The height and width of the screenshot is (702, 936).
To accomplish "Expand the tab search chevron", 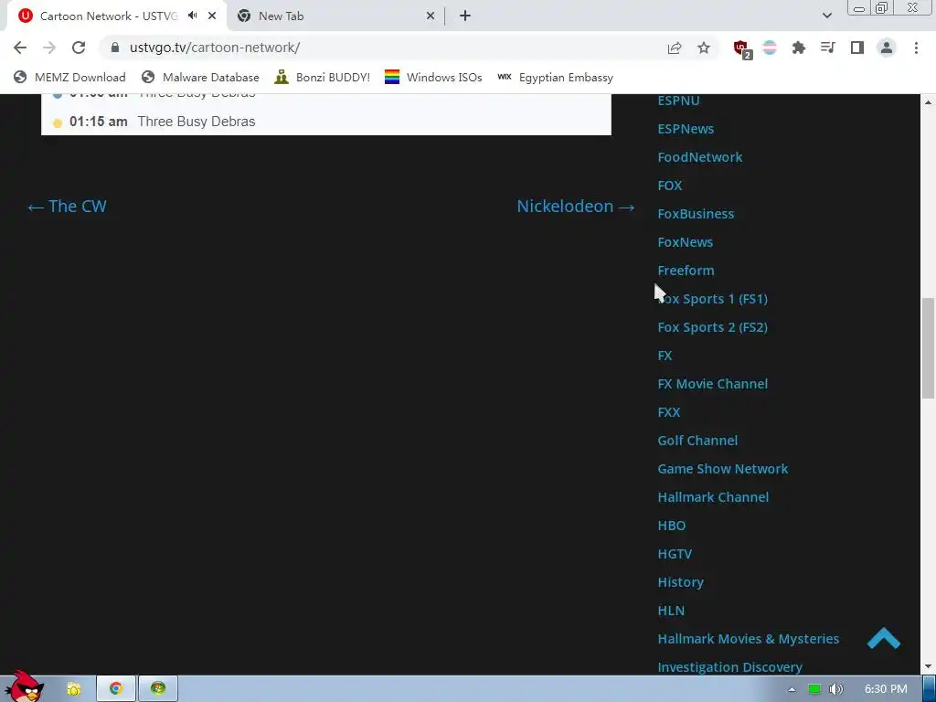I will tap(826, 16).
